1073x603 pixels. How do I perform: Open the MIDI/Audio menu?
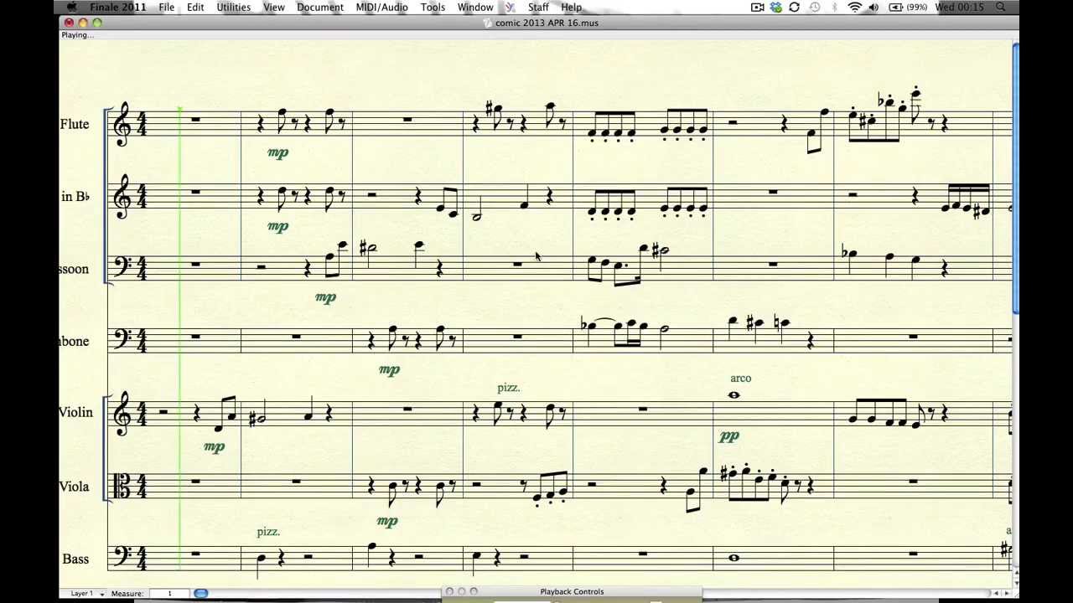point(382,8)
